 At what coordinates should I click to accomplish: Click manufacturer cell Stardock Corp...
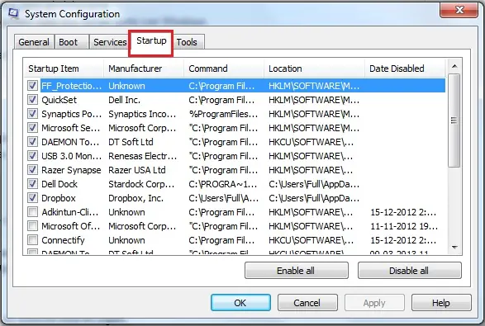click(141, 184)
